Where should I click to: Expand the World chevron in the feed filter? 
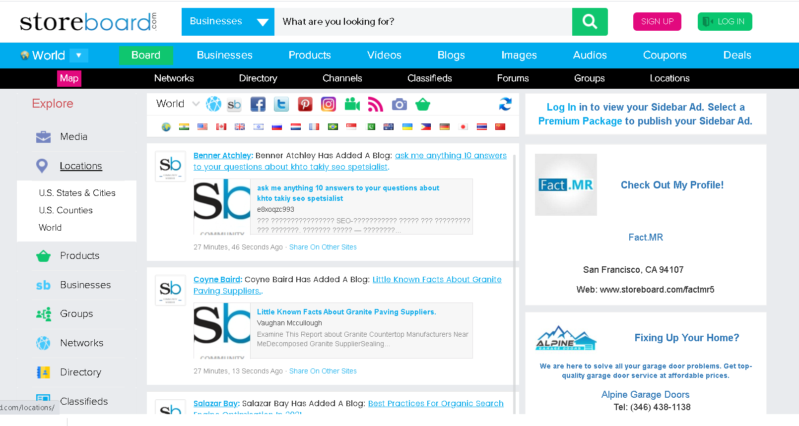coord(196,104)
